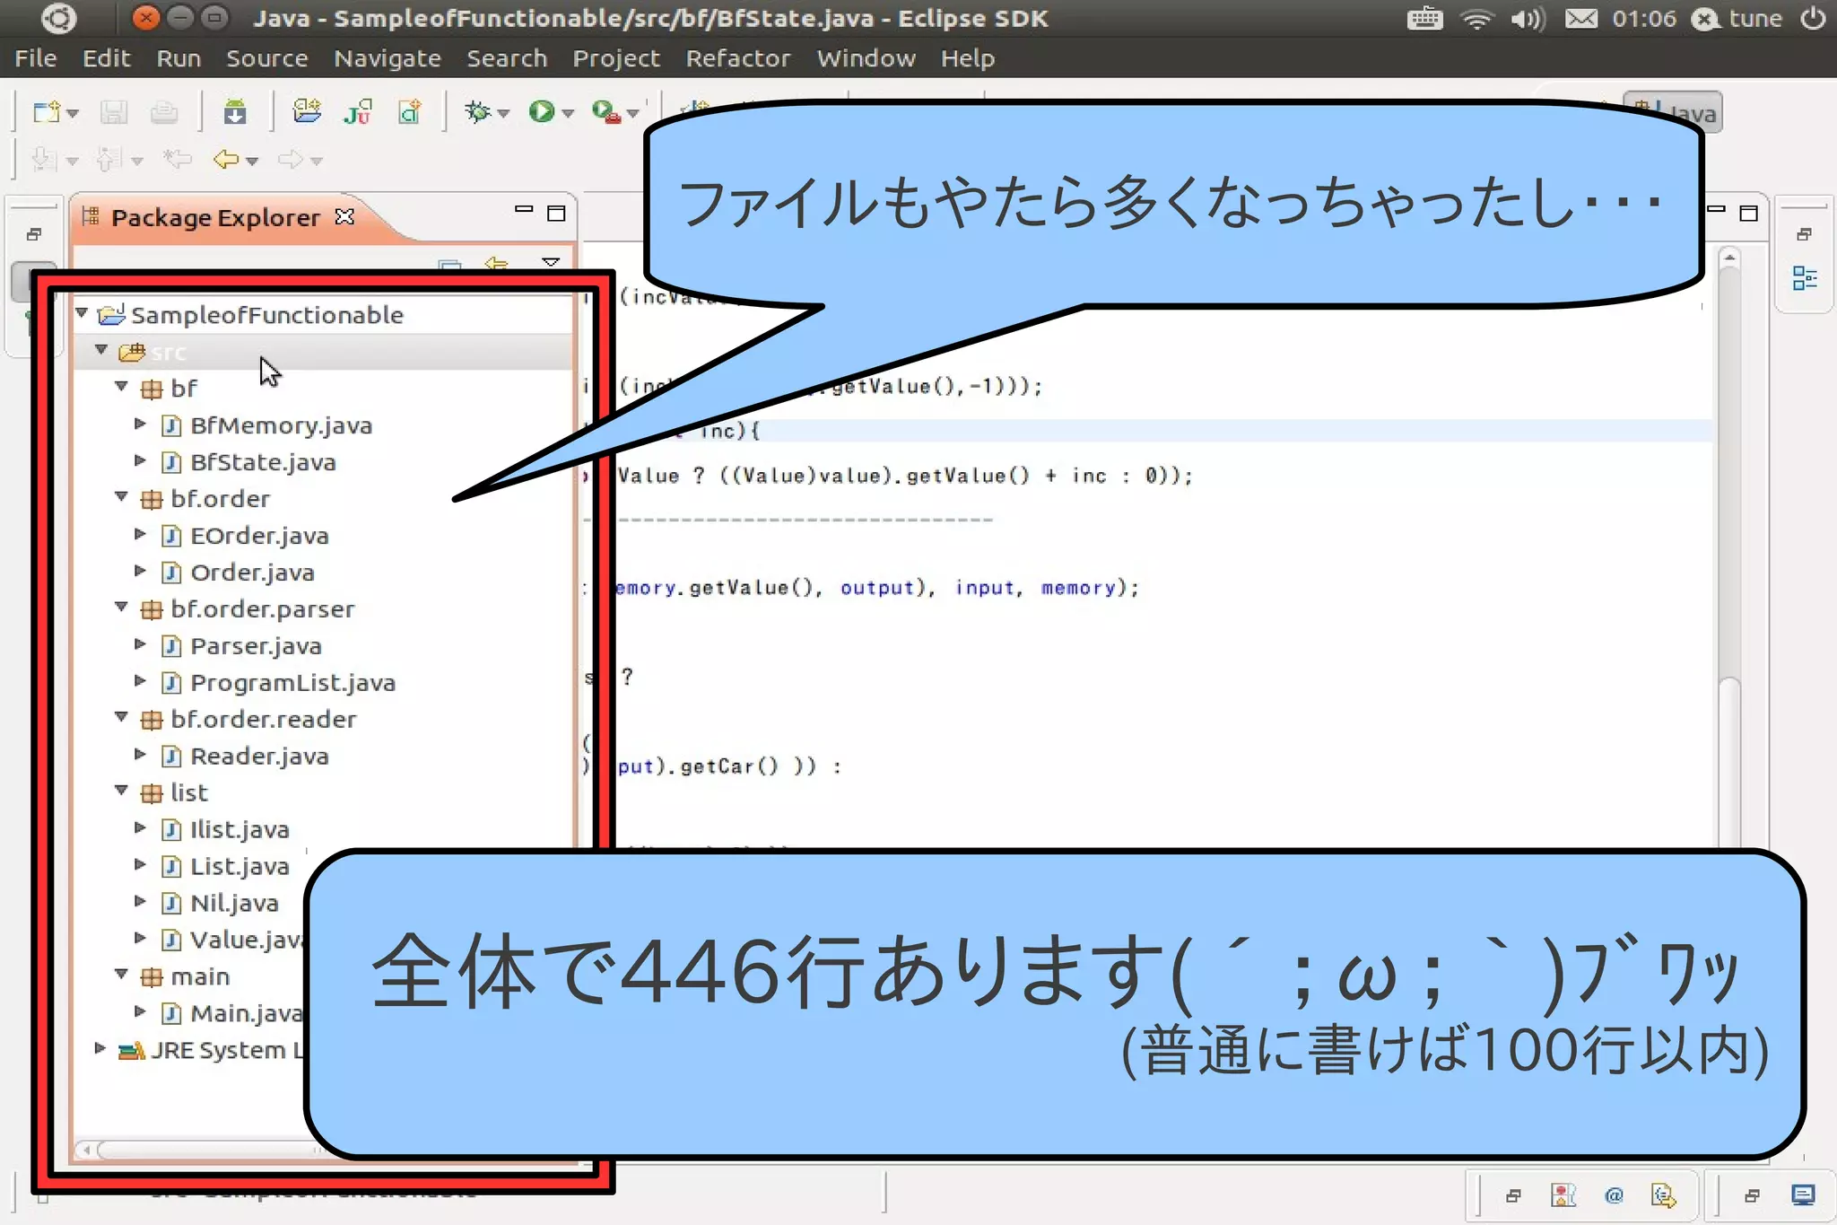Close the Package Explorer tab

(344, 217)
